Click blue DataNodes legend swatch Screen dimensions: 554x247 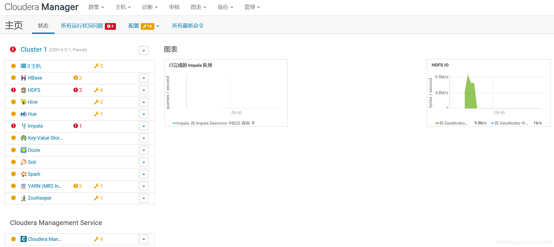pyautogui.click(x=492, y=123)
